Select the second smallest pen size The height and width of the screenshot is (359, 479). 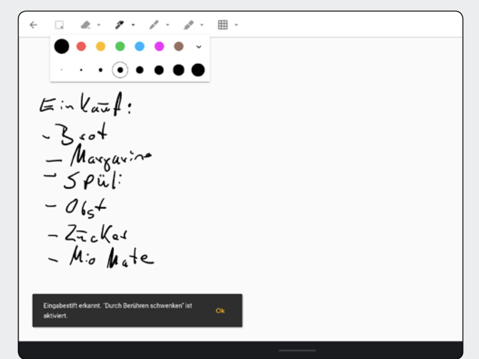pyautogui.click(x=81, y=70)
